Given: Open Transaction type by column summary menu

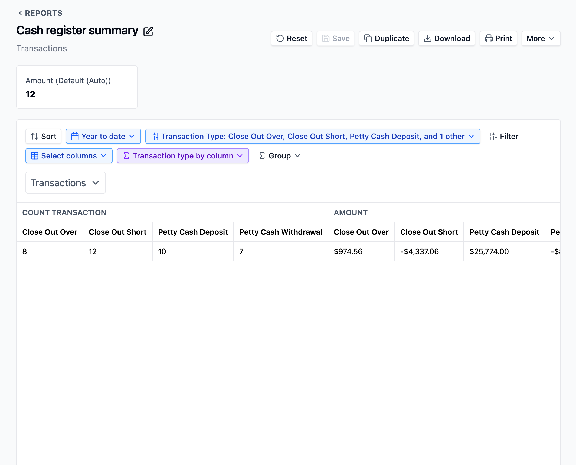Looking at the screenshot, I should click(183, 156).
